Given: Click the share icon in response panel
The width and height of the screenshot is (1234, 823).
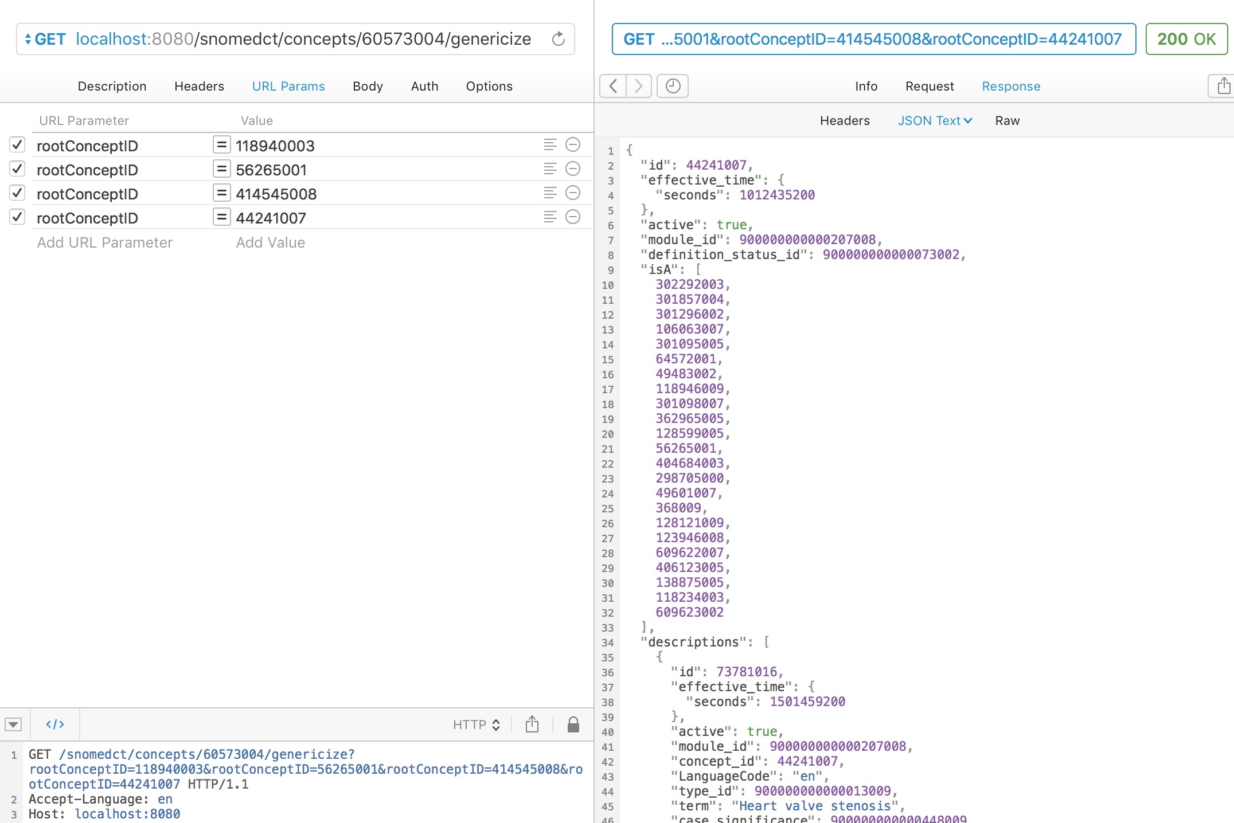Looking at the screenshot, I should click(x=1223, y=86).
